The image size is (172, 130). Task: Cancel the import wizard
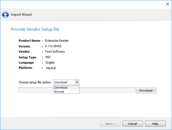coord(133,124)
